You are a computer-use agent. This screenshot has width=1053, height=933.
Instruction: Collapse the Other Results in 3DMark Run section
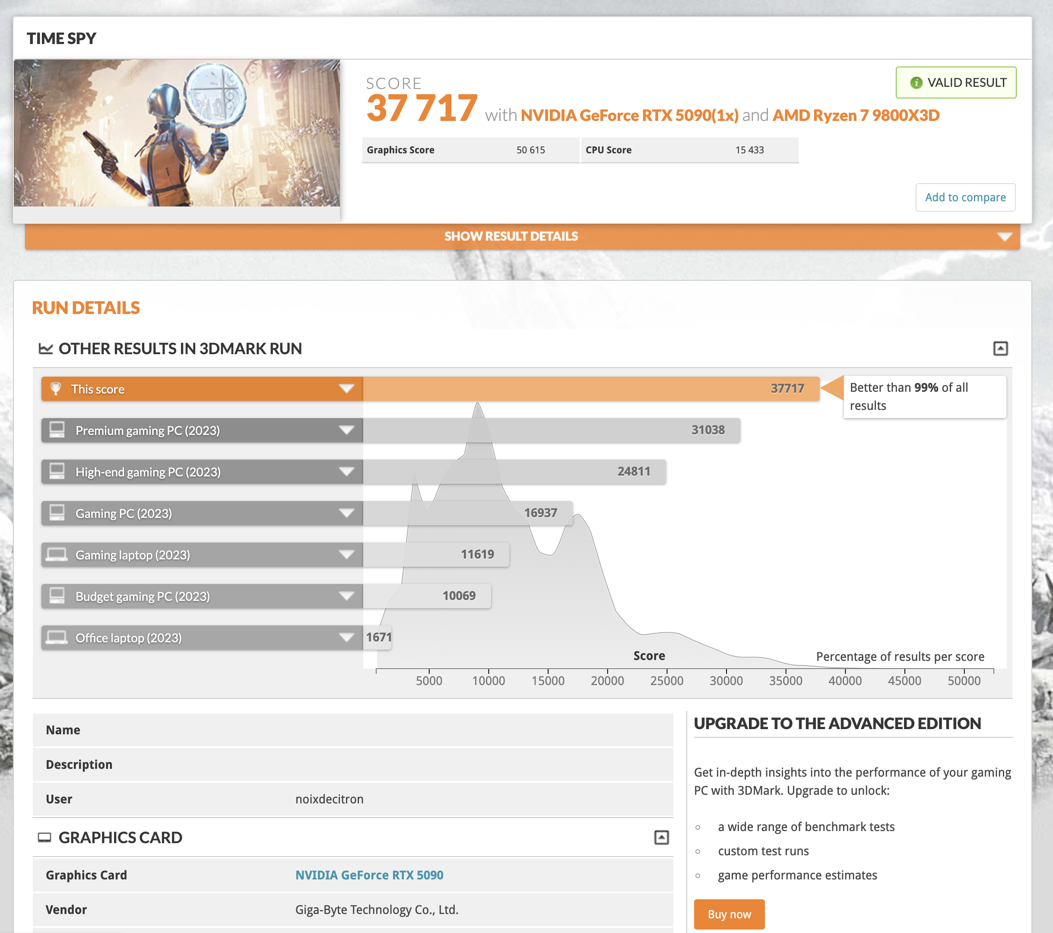pos(1000,349)
